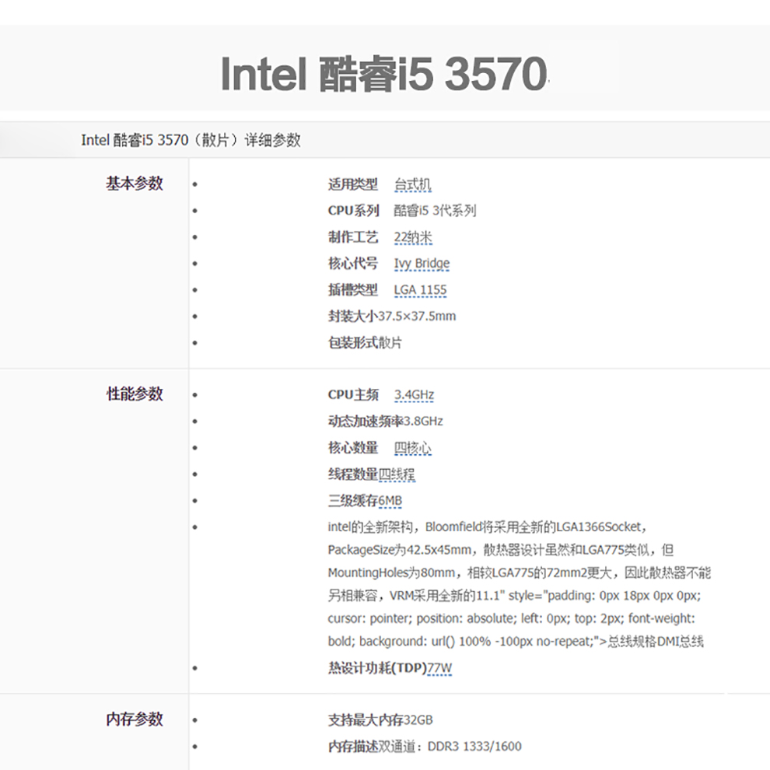Click the 性能参数 section label
This screenshot has width=770, height=770.
[x=134, y=394]
